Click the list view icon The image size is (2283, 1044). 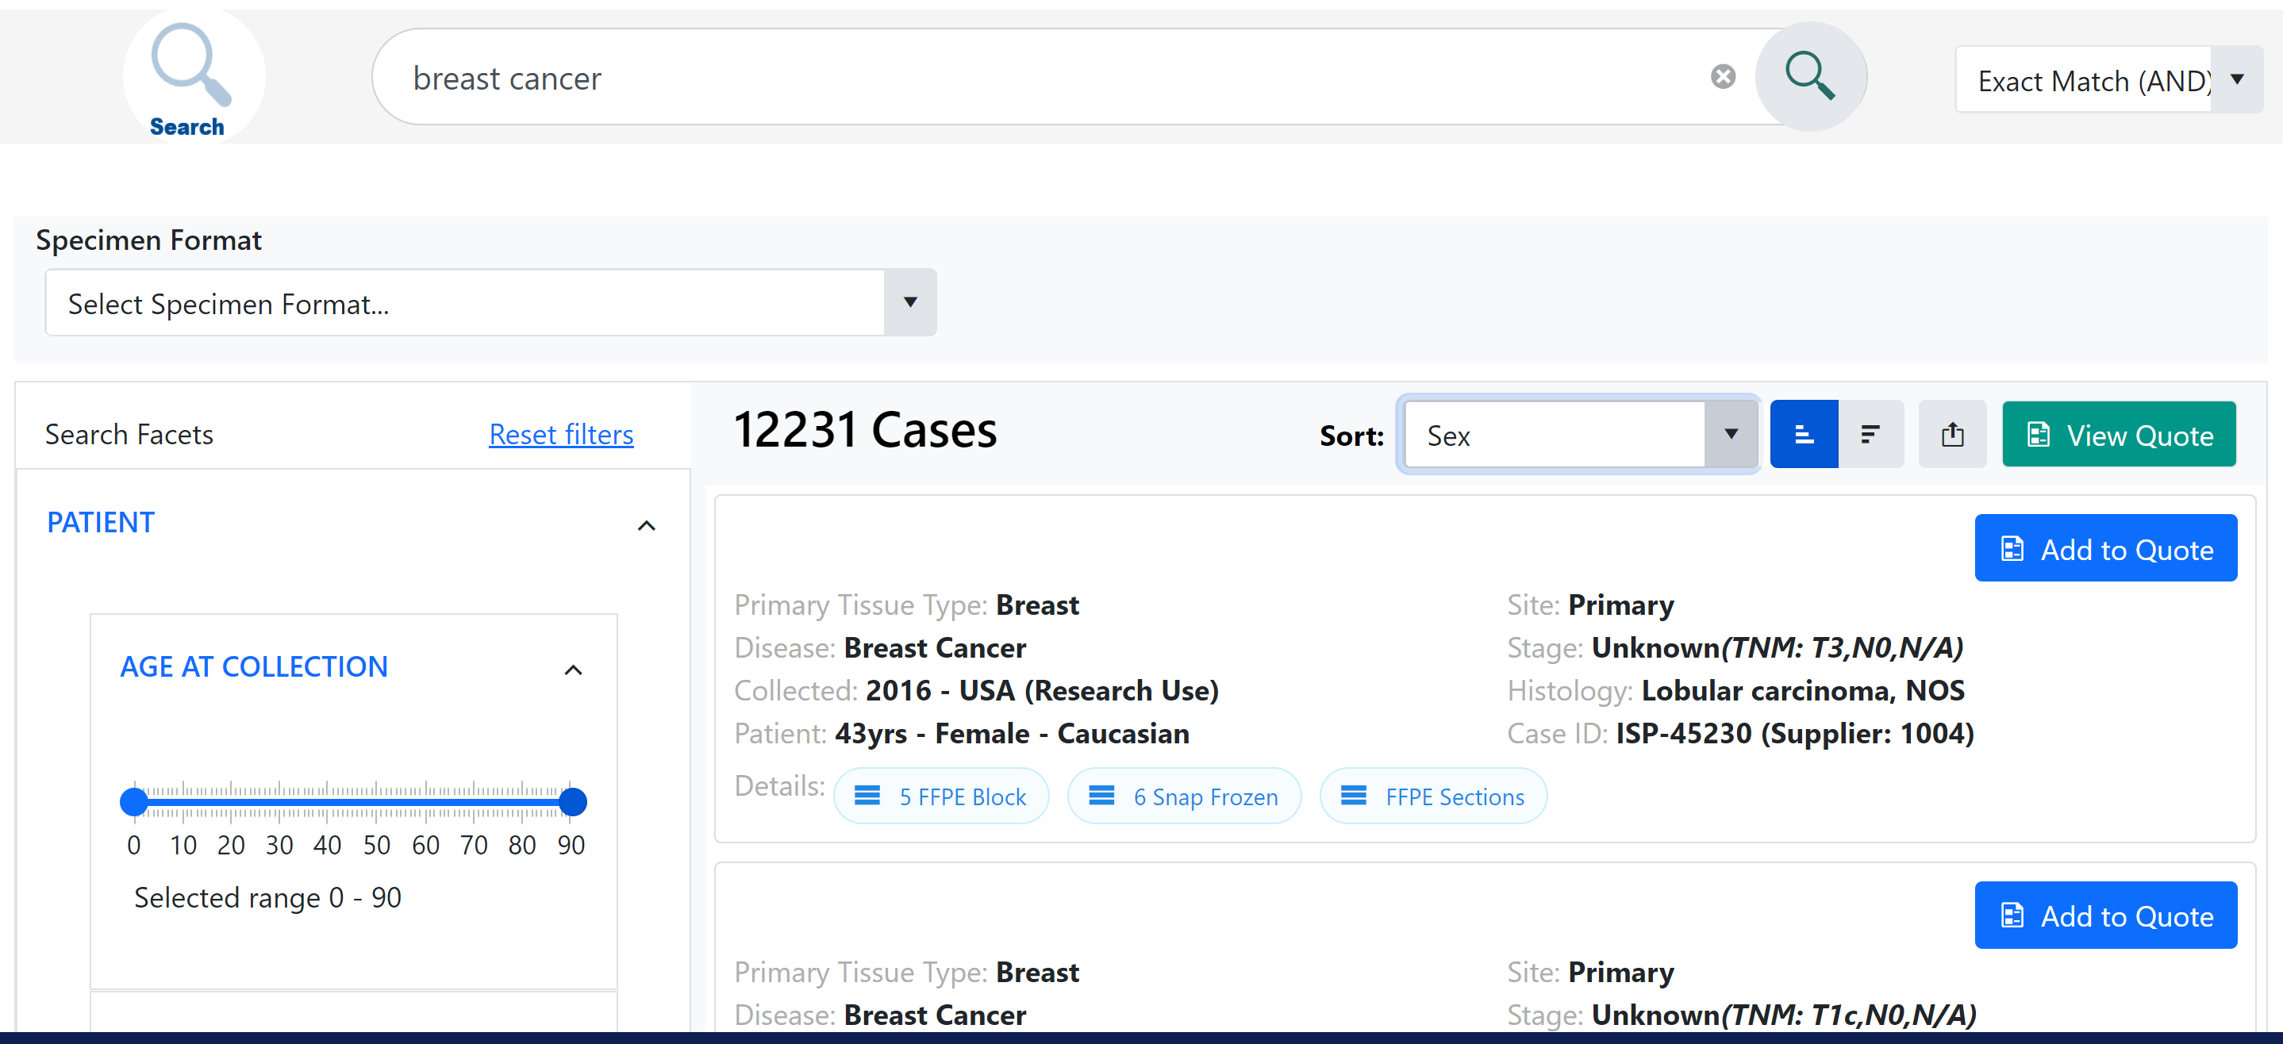tap(1803, 434)
